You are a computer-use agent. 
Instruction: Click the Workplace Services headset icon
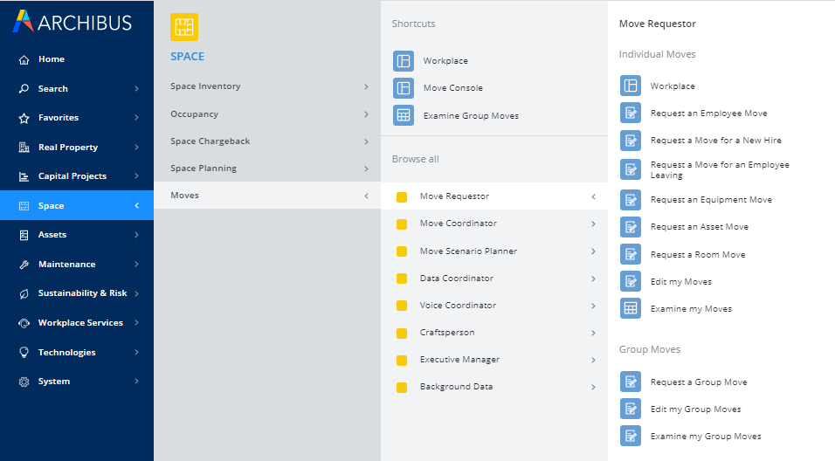coord(24,322)
